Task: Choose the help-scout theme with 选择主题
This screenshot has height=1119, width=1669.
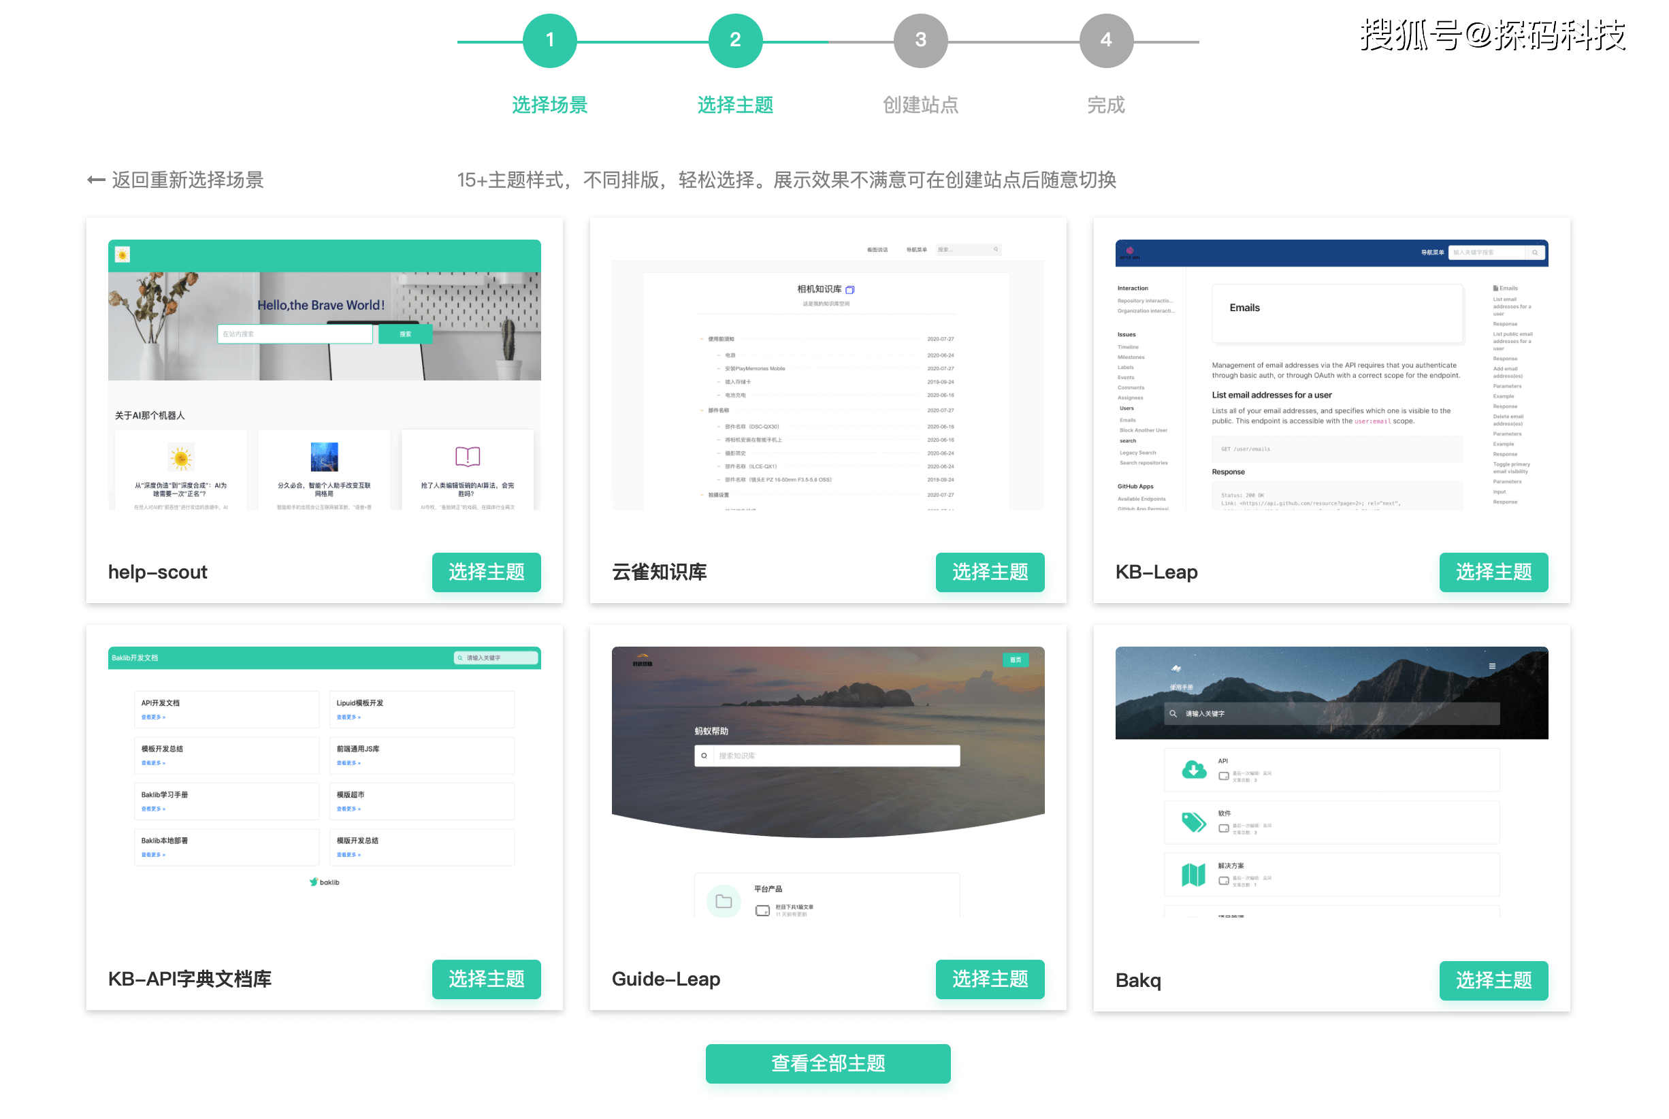Action: [486, 572]
